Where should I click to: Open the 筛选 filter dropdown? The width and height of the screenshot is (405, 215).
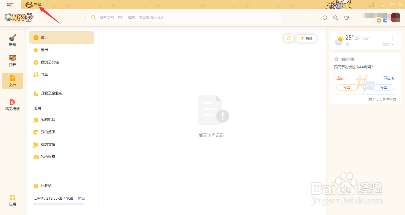(x=306, y=38)
